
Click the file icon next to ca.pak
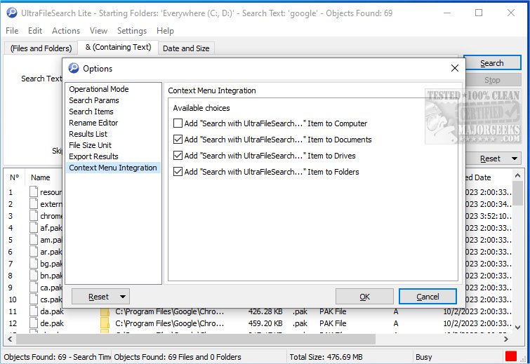[x=34, y=287]
